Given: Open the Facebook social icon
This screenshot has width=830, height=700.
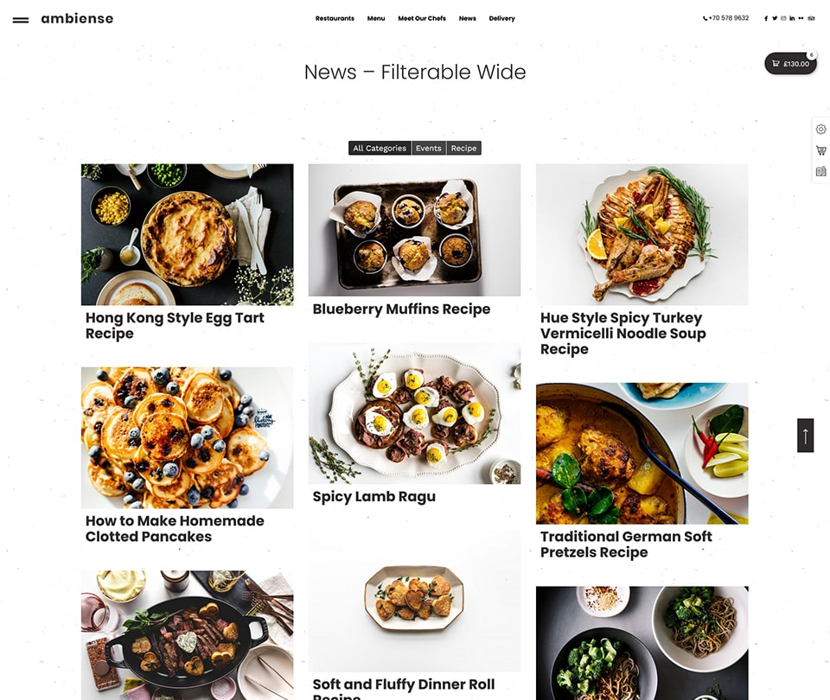Looking at the screenshot, I should tap(766, 18).
